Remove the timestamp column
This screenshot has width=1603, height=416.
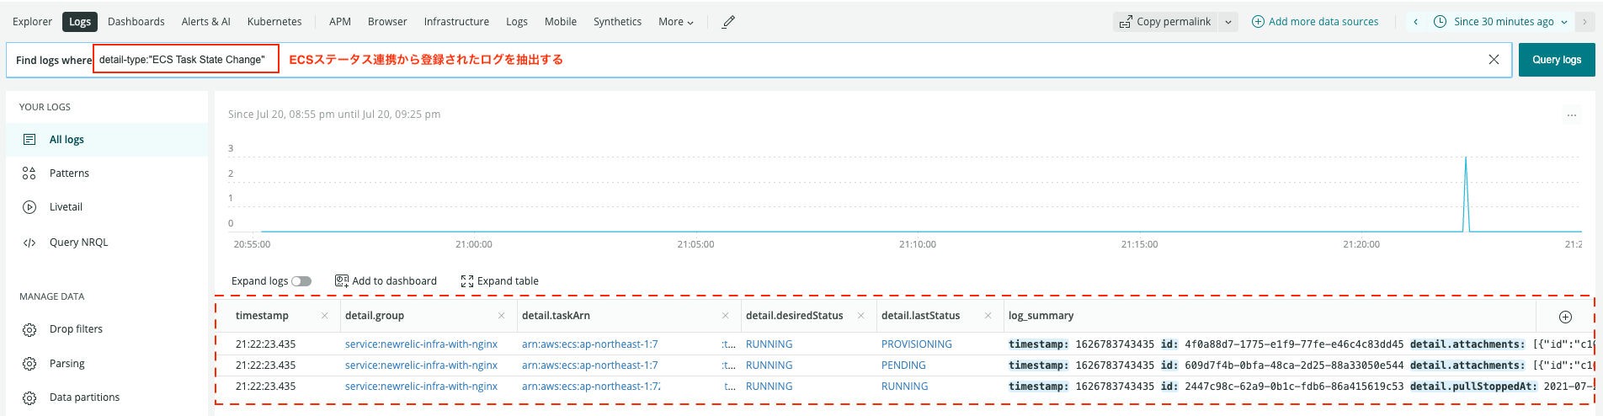(325, 316)
